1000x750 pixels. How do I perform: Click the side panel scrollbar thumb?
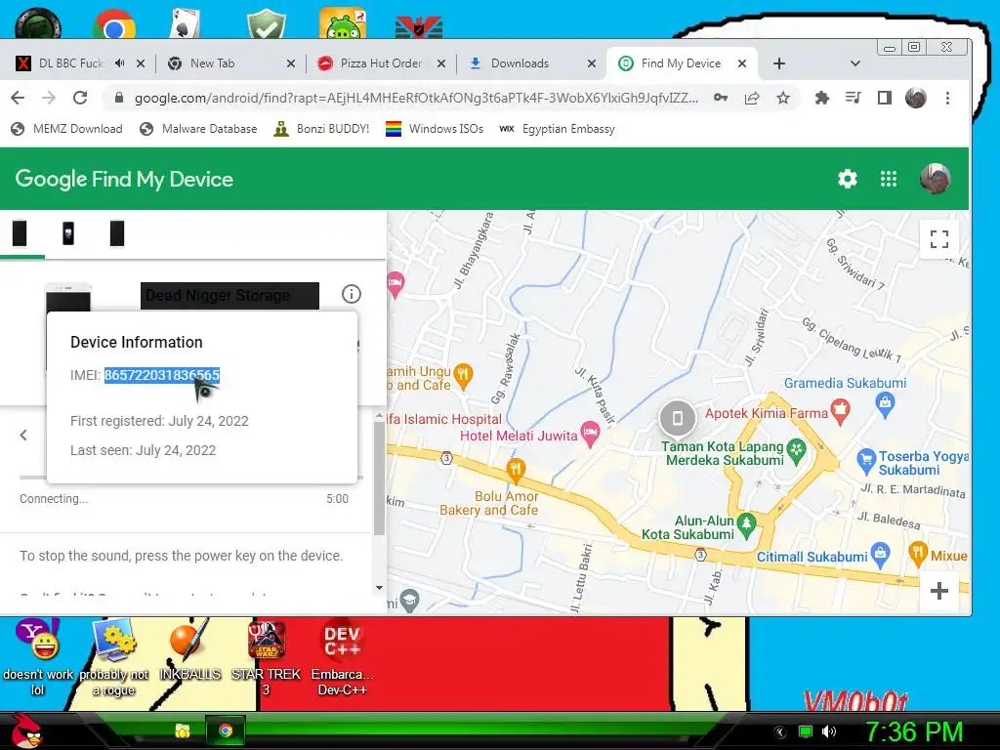tap(380, 479)
